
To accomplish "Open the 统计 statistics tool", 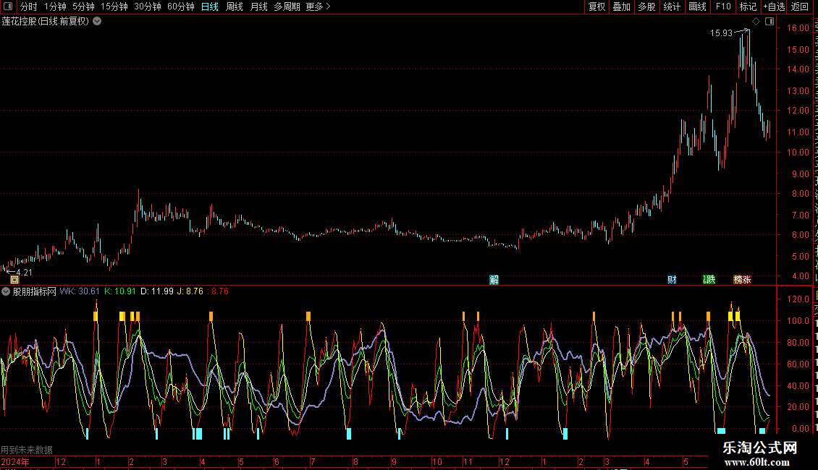I will pos(672,7).
